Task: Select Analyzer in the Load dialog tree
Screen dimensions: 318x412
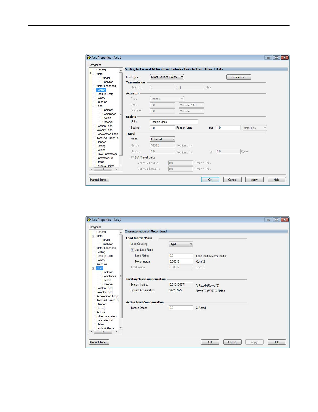Action: tap(108, 244)
